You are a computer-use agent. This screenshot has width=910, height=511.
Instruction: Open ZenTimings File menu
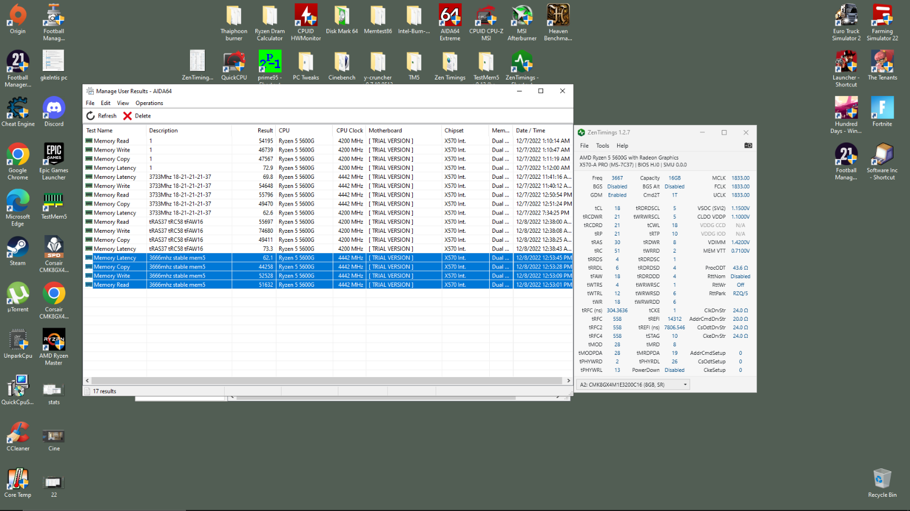(584, 146)
